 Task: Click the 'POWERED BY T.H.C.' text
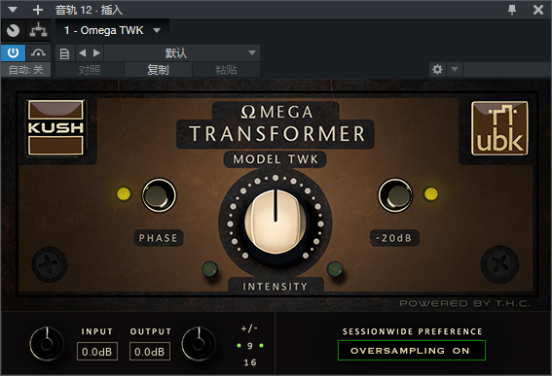[x=464, y=303]
